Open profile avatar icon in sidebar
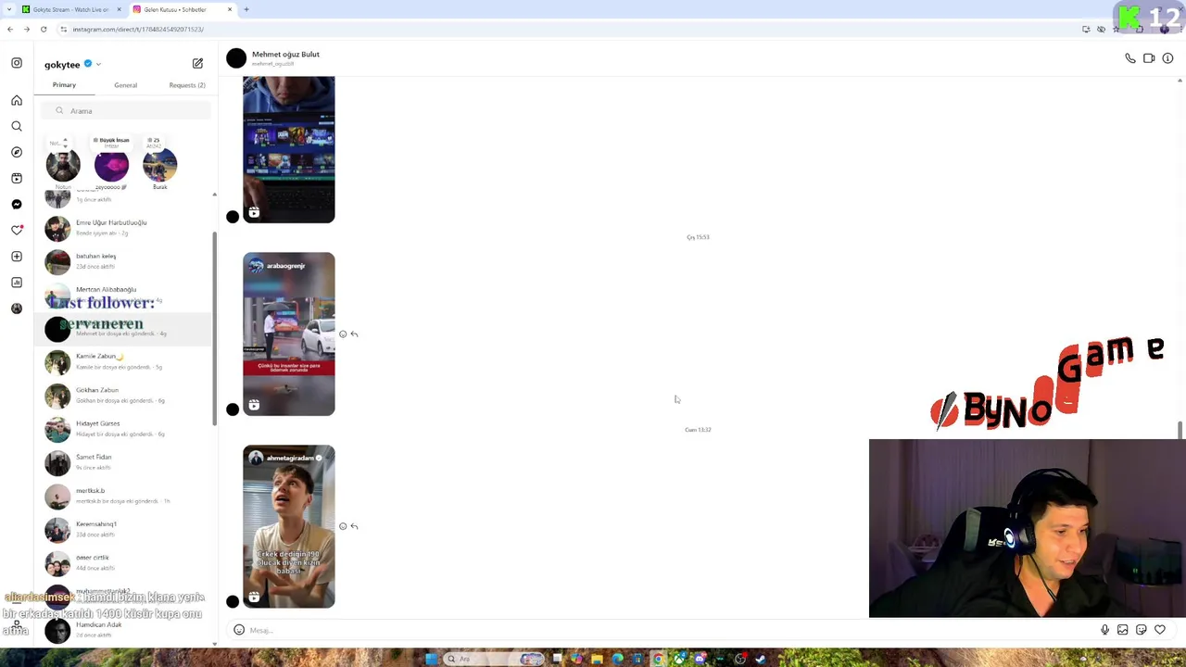The width and height of the screenshot is (1186, 667). click(17, 308)
